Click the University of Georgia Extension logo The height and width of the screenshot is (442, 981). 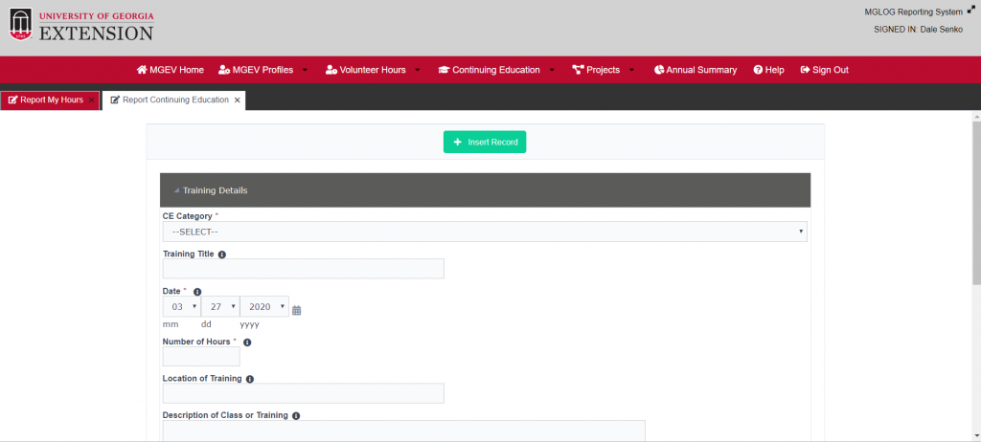81,26
